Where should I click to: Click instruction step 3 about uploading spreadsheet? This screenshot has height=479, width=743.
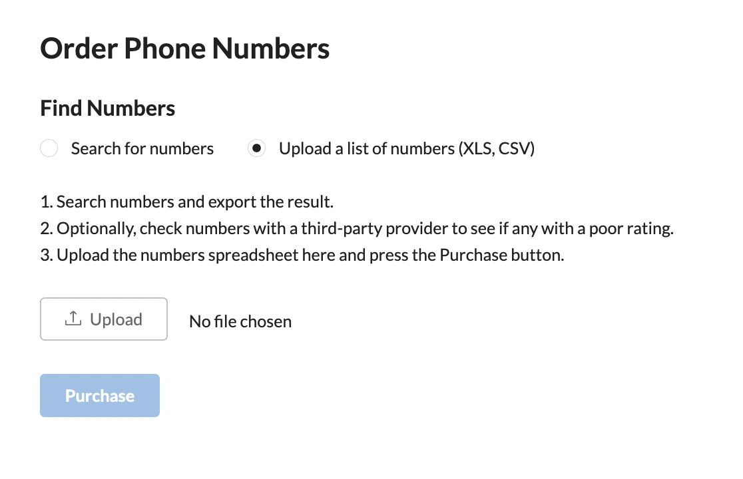pos(302,255)
